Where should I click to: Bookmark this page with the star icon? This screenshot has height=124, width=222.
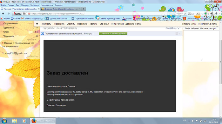click(x=175, y=14)
